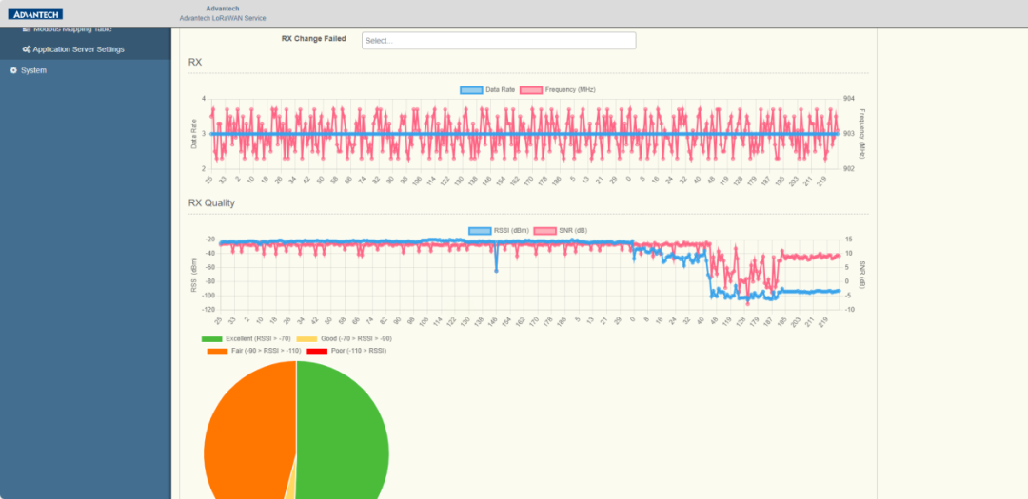Toggle the Data Rate series in RX legend

(x=487, y=89)
